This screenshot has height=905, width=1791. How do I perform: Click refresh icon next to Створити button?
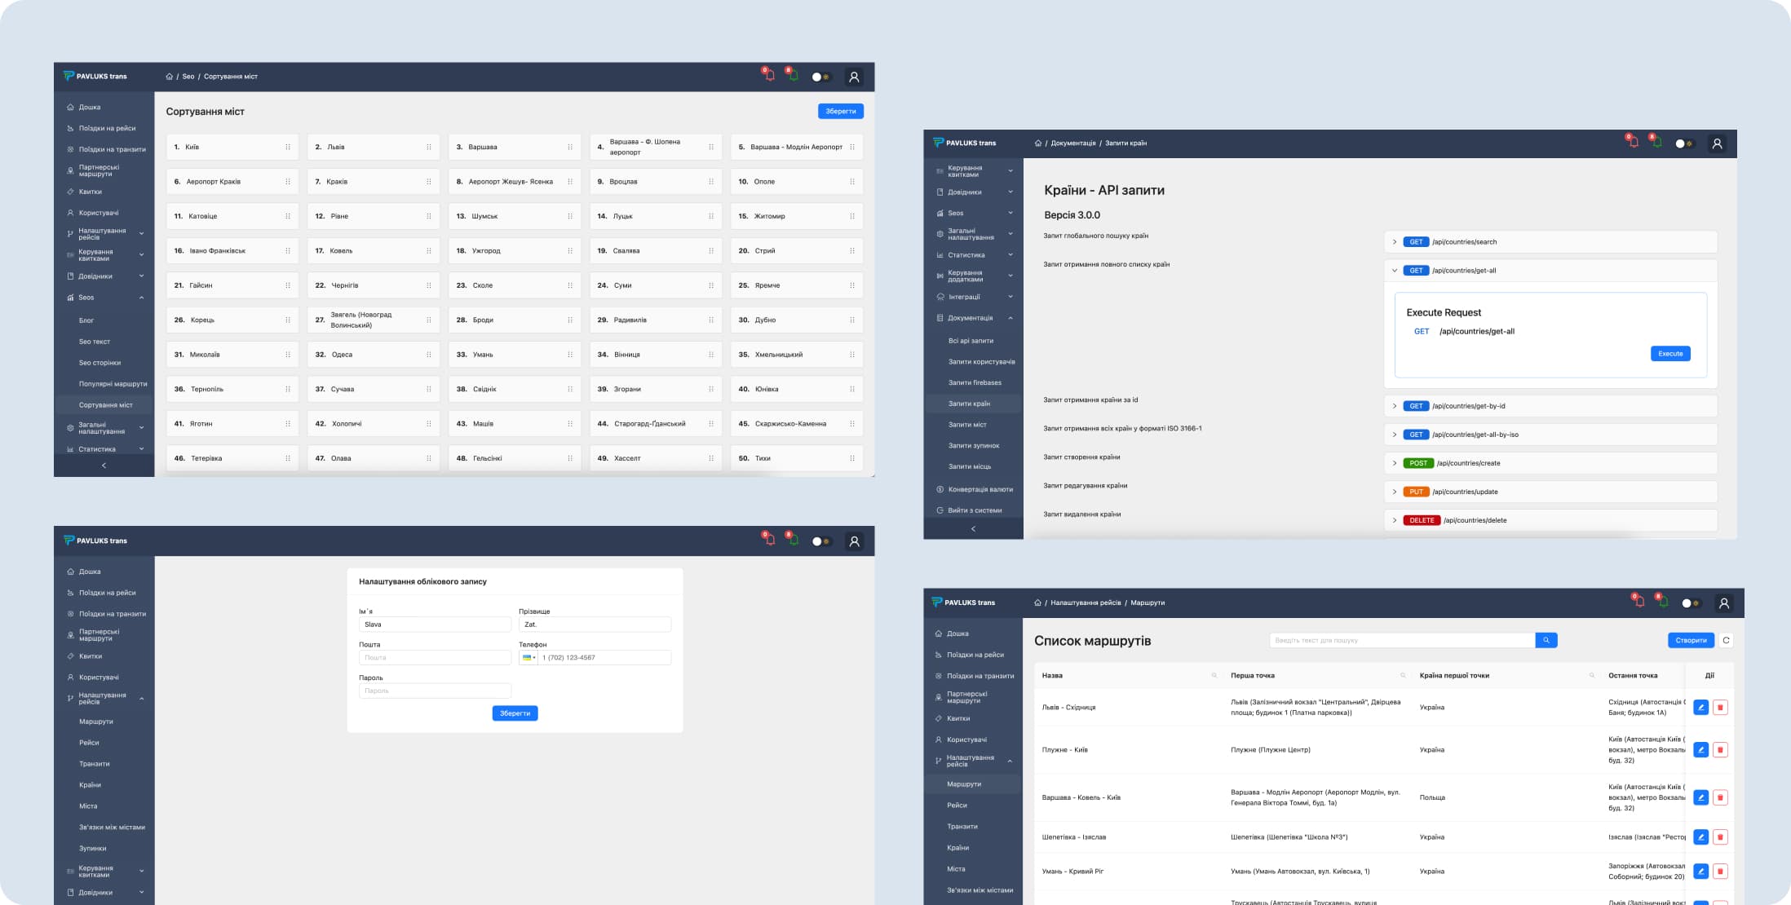1726,641
